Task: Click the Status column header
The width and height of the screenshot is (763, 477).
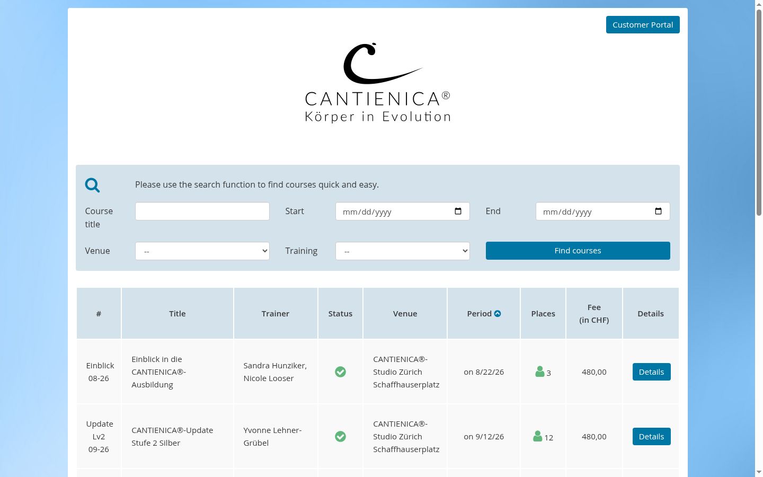Action: 340,314
